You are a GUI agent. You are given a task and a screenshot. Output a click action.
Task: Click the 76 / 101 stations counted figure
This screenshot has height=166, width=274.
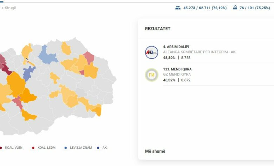[255, 7]
